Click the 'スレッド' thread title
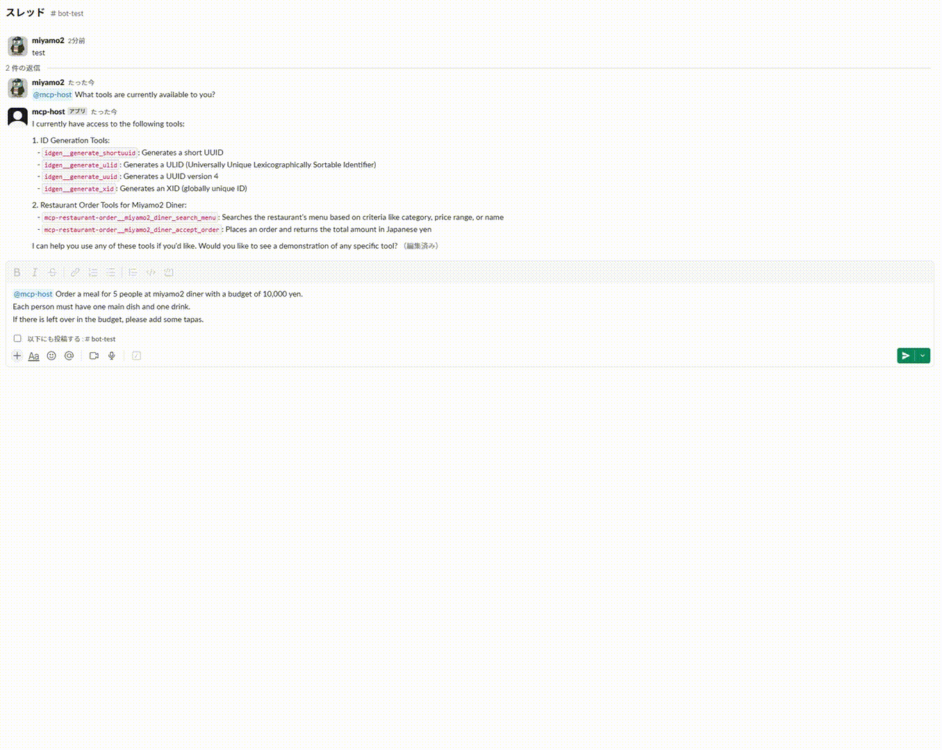This screenshot has width=942, height=750. (x=25, y=12)
